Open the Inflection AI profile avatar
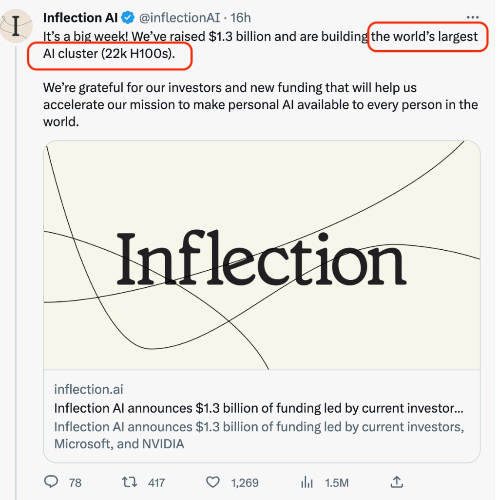499x500 pixels. (16, 25)
